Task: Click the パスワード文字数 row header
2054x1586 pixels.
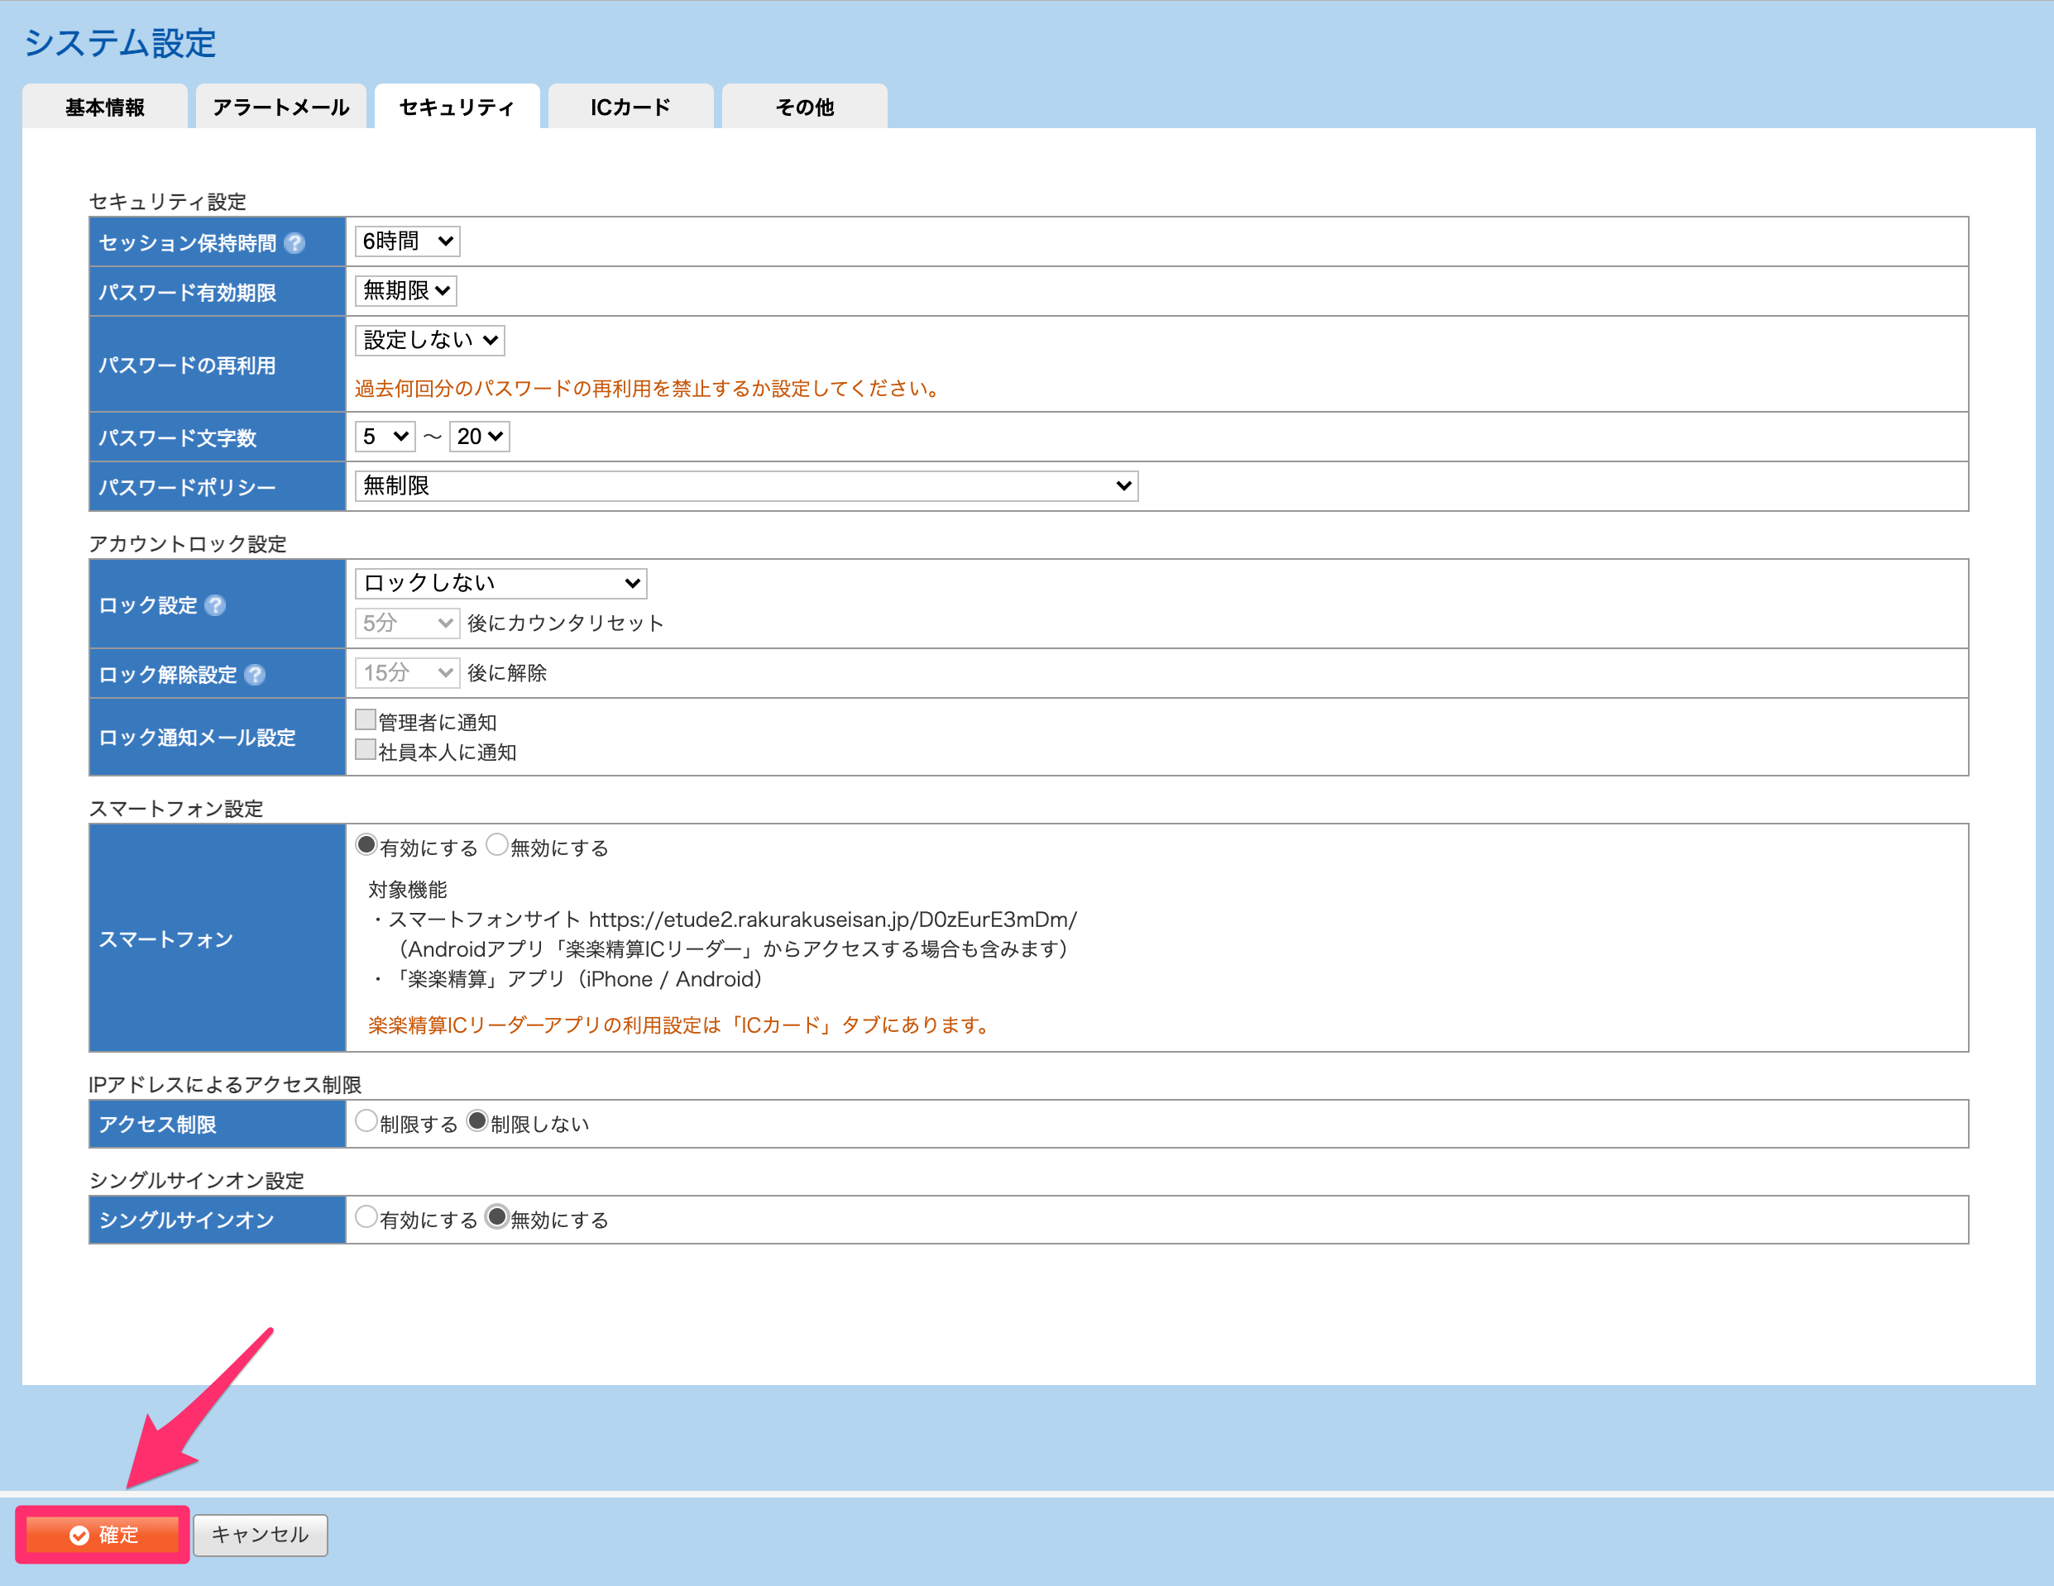Action: pos(218,437)
